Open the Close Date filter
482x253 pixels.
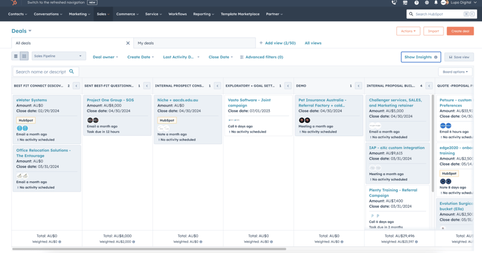[x=221, y=57]
